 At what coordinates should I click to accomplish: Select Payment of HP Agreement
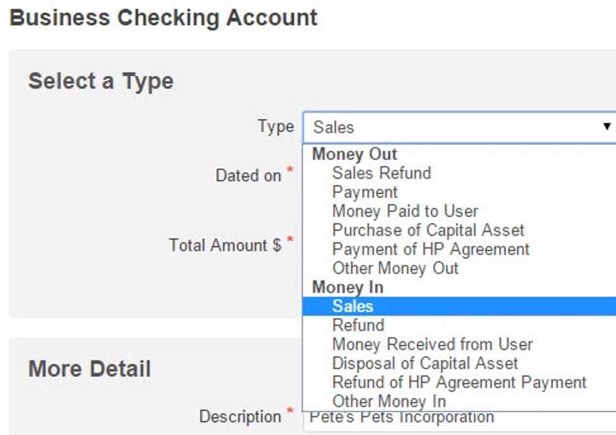[430, 249]
